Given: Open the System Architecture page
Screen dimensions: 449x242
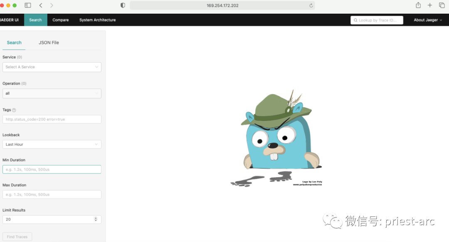Looking at the screenshot, I should 97,20.
